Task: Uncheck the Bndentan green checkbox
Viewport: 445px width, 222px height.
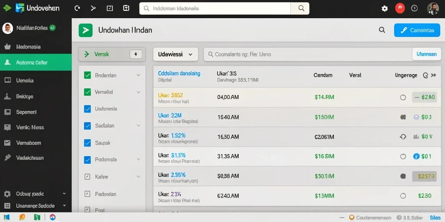Action: pos(87,75)
